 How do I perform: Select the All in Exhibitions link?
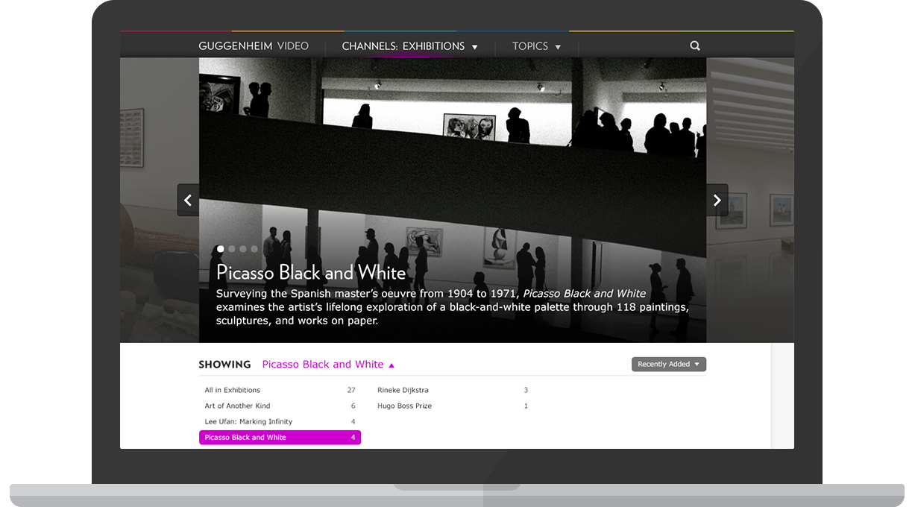(x=233, y=390)
